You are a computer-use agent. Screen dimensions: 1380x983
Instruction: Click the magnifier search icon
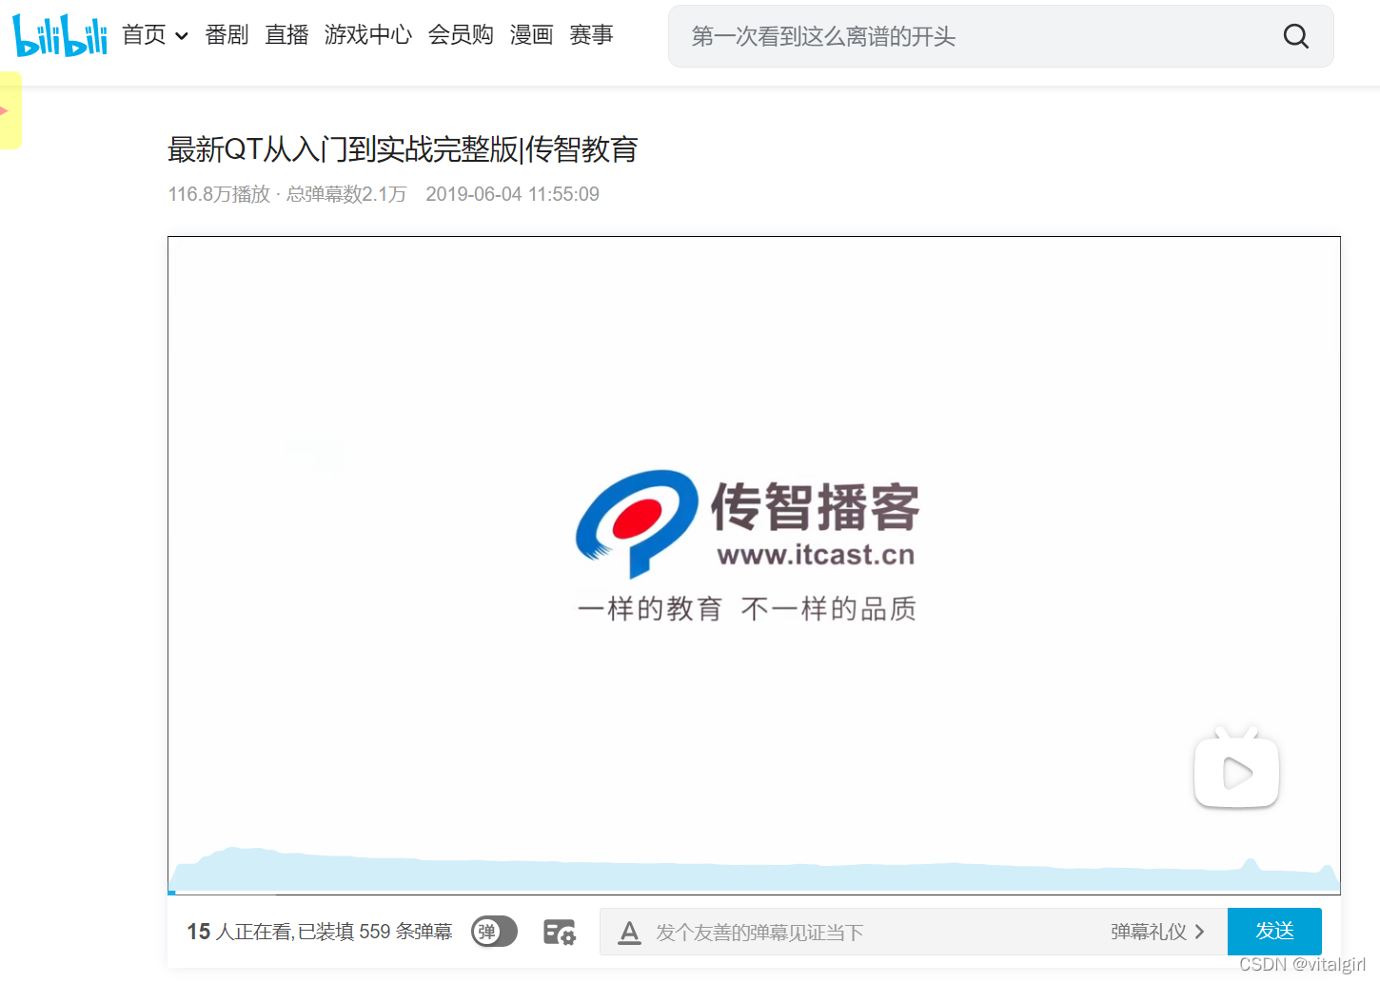point(1295,36)
